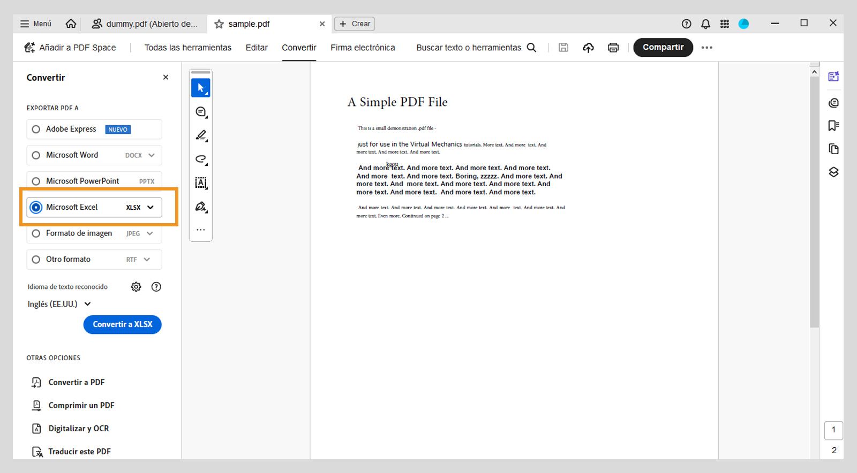The image size is (857, 473).
Task: Choose the freehand draw lasso tool
Action: [x=201, y=159]
